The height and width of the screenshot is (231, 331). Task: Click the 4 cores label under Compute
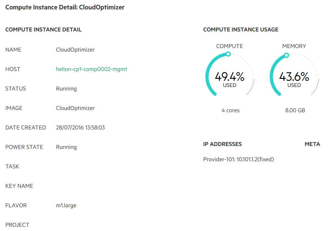(x=231, y=110)
